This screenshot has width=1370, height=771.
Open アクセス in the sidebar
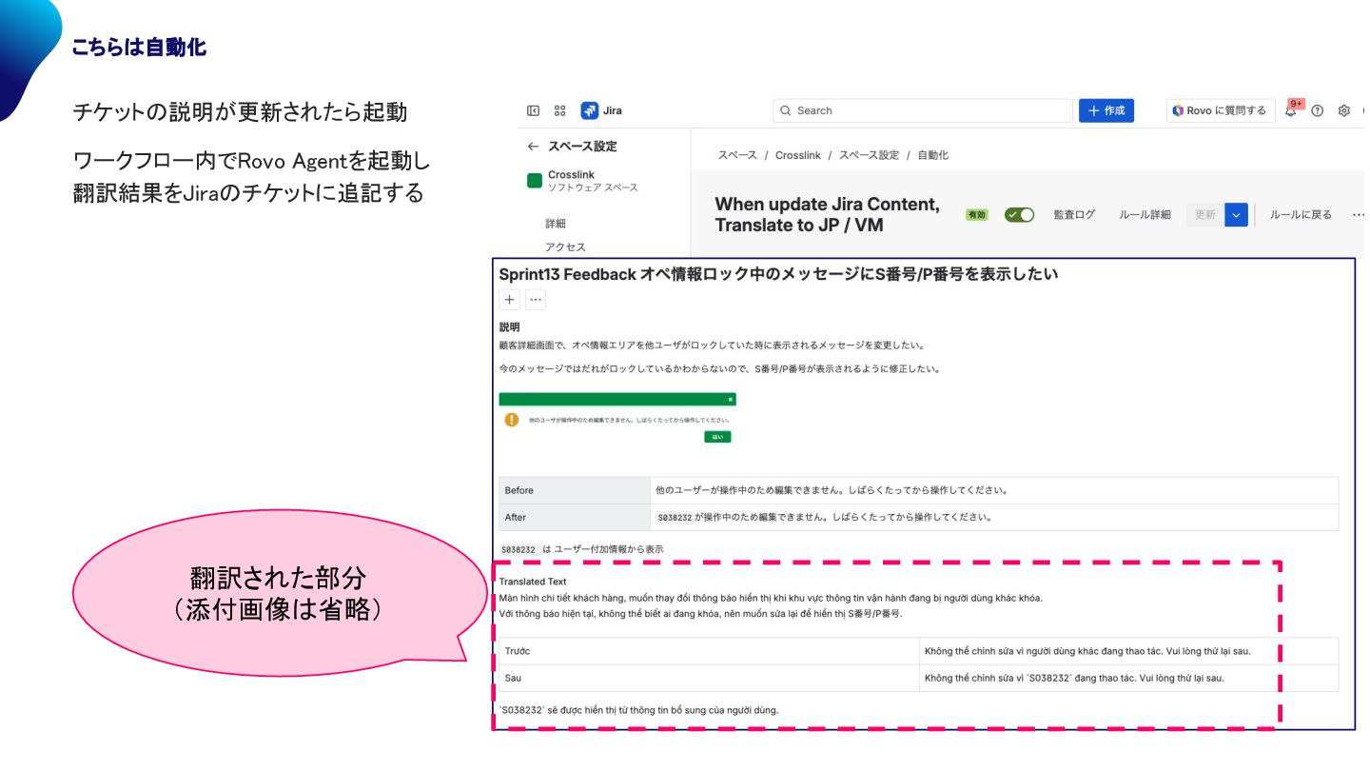pos(565,247)
